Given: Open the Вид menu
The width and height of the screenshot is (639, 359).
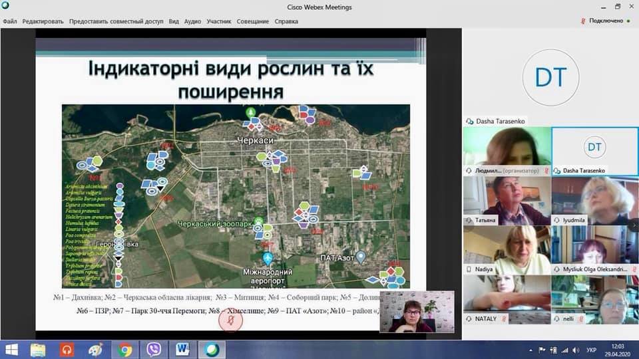Looking at the screenshot, I should tap(174, 21).
